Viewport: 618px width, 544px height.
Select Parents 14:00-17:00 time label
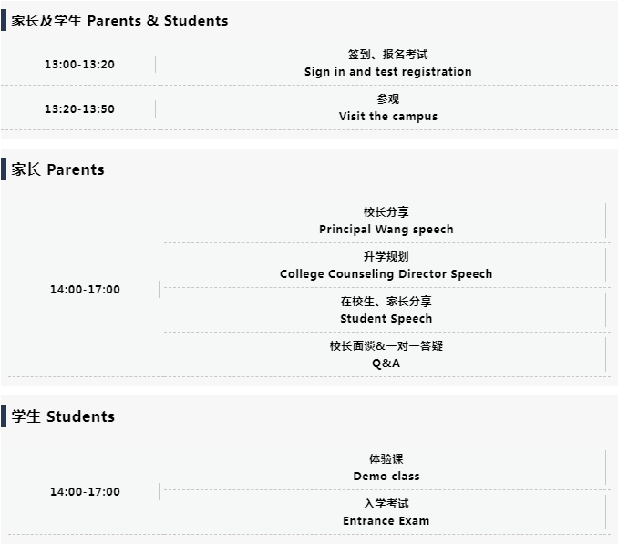pos(85,290)
